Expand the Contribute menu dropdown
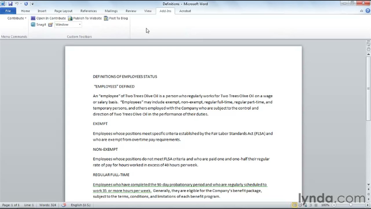Screen dimensions: 371x209 coord(17,18)
